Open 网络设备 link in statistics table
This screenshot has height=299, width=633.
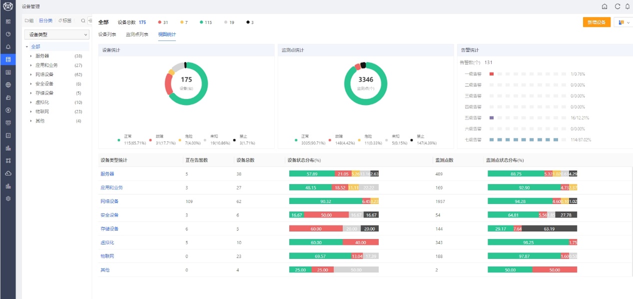pyautogui.click(x=109, y=201)
